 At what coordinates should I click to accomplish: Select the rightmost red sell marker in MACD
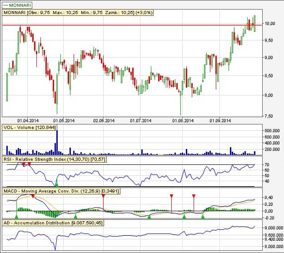(194, 196)
